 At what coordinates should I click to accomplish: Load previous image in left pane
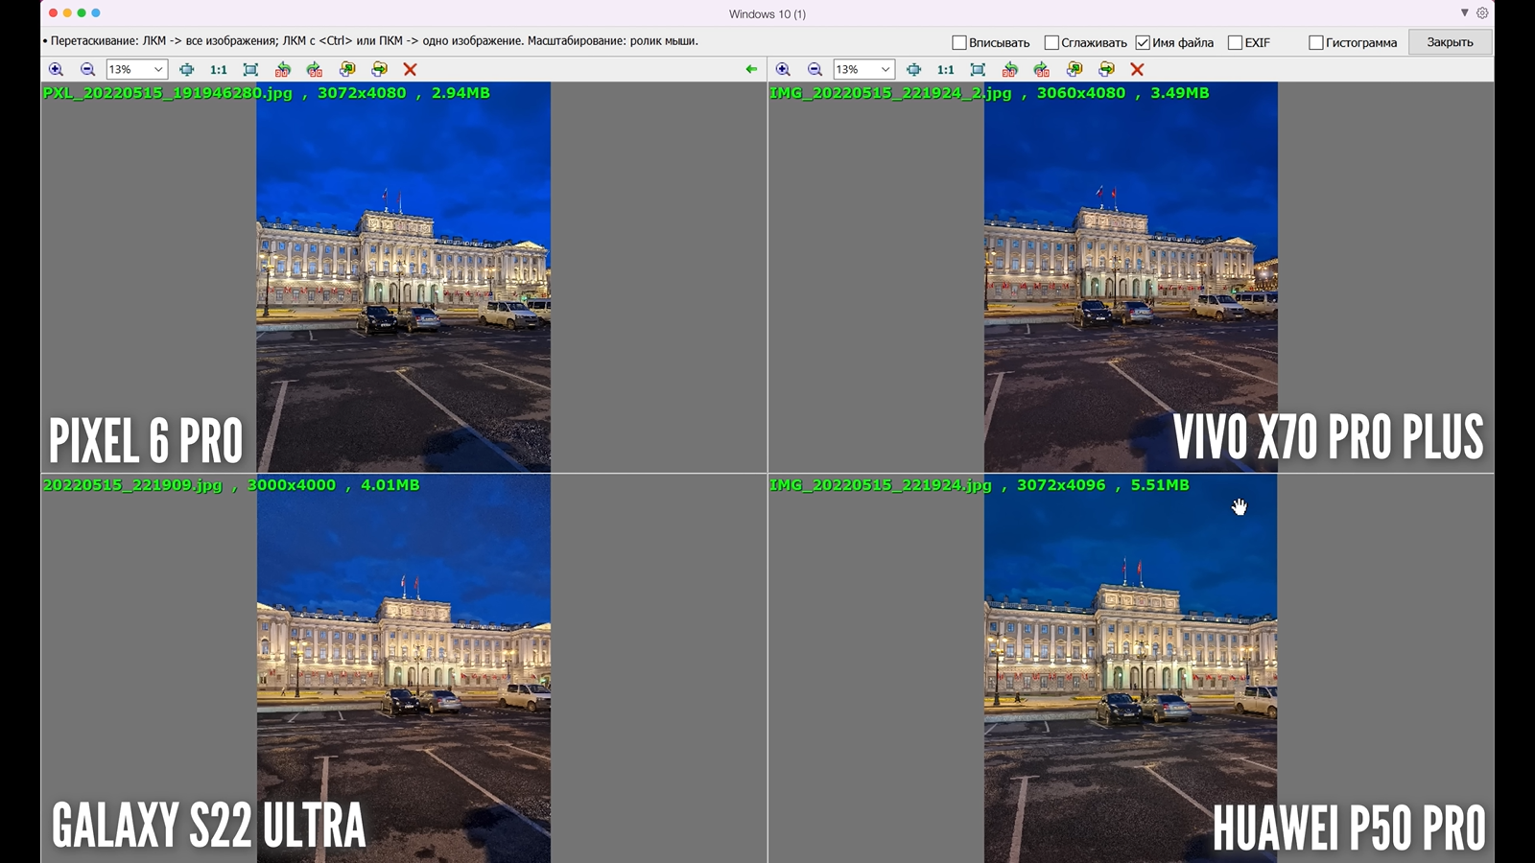pos(347,69)
